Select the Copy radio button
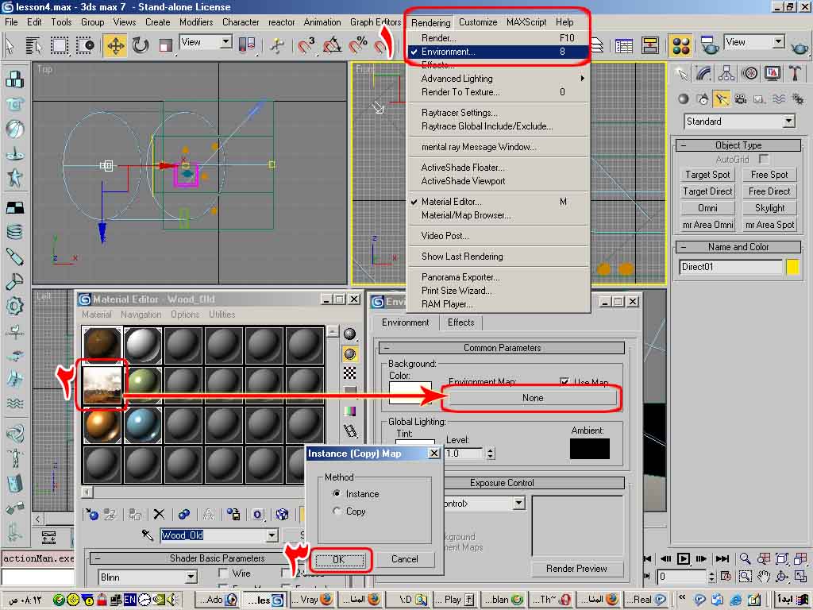The height and width of the screenshot is (610, 813). (337, 511)
